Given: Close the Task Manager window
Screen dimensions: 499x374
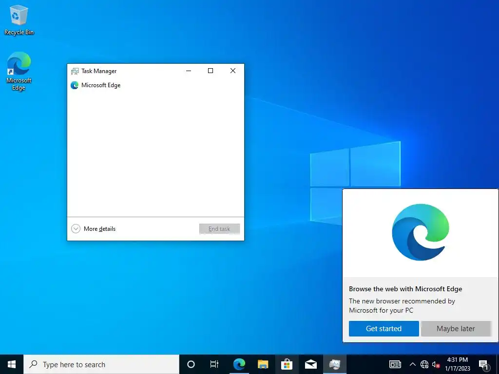Looking at the screenshot, I should tap(233, 71).
